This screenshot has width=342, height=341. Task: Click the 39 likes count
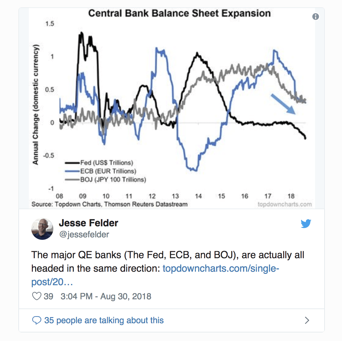48,296
